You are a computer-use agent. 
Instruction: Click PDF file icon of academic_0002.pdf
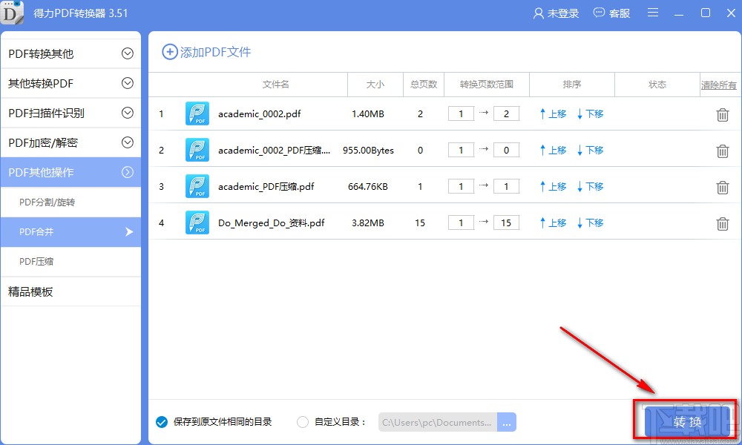point(197,113)
